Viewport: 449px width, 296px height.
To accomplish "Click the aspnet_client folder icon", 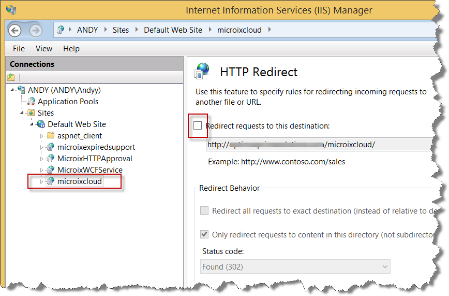I will 51,136.
